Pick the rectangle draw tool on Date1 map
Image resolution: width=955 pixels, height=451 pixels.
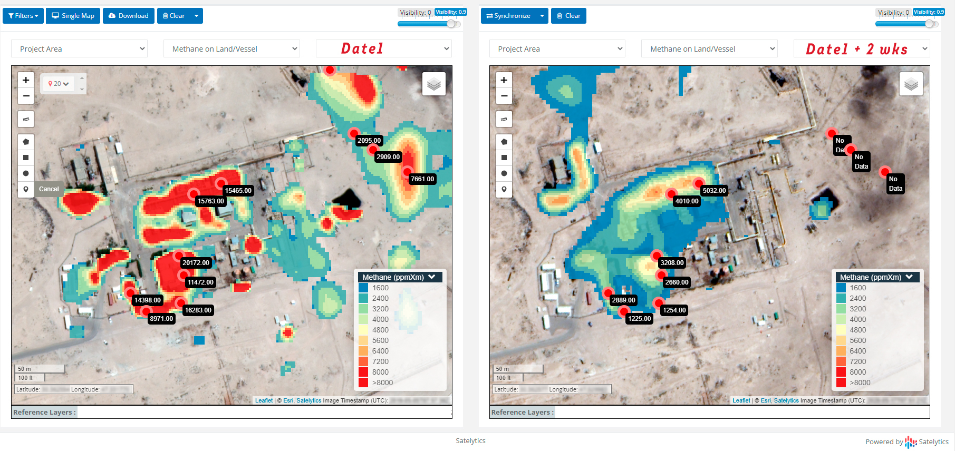[x=26, y=158]
